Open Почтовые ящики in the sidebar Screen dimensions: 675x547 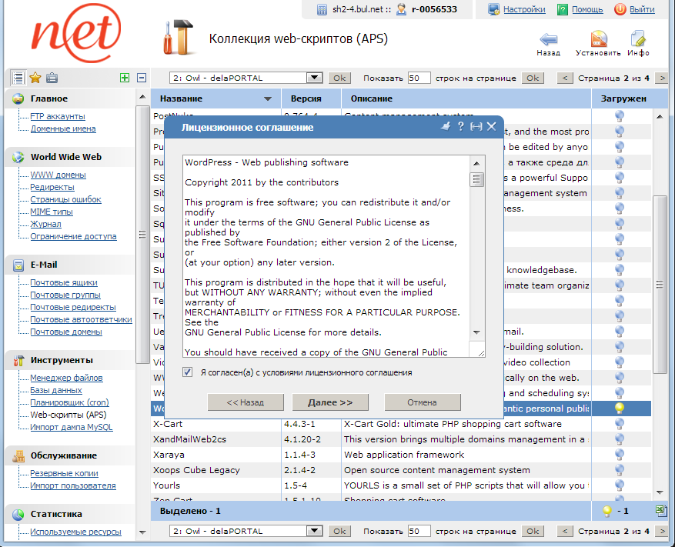64,282
